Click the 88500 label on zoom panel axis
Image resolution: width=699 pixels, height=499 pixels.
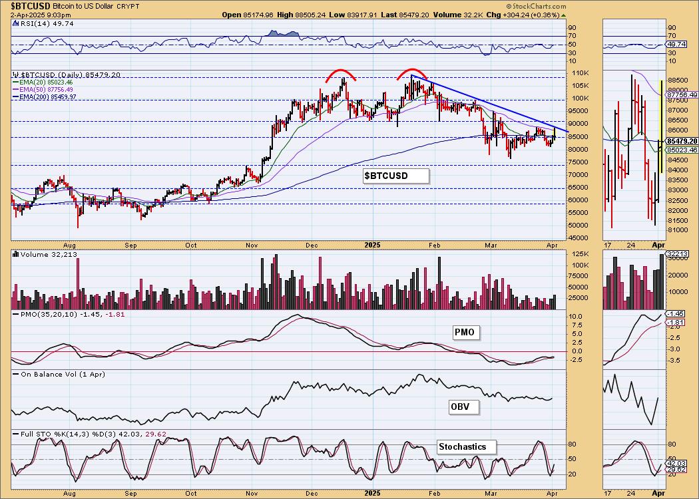pos(678,81)
